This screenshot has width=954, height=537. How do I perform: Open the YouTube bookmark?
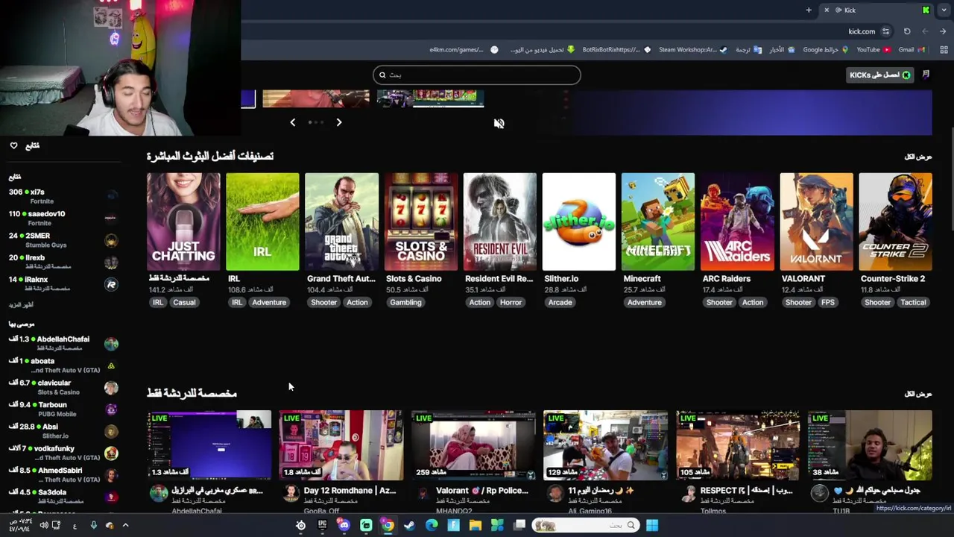coord(873,50)
